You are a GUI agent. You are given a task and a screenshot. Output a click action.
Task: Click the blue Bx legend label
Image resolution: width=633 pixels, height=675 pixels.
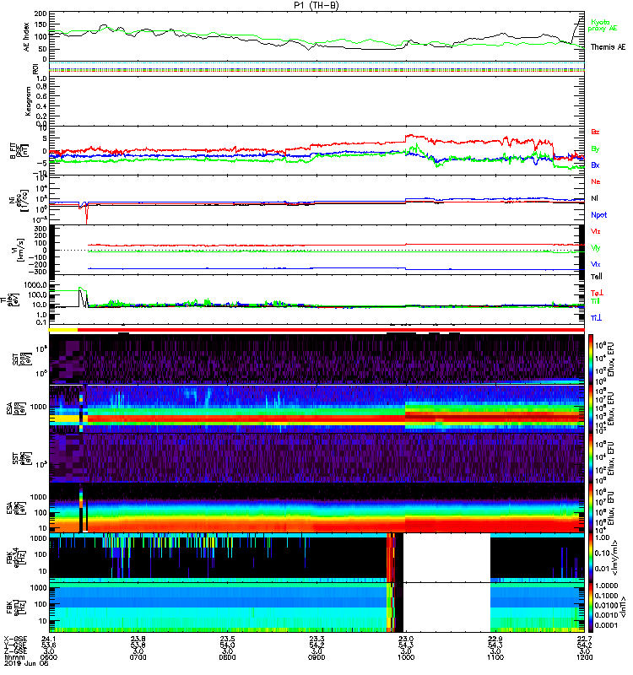(x=595, y=165)
